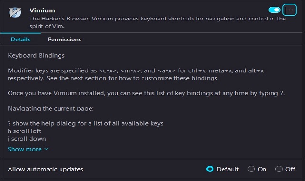Open the Permissions tab
Screen dimensions: 305x181
click(x=65, y=39)
